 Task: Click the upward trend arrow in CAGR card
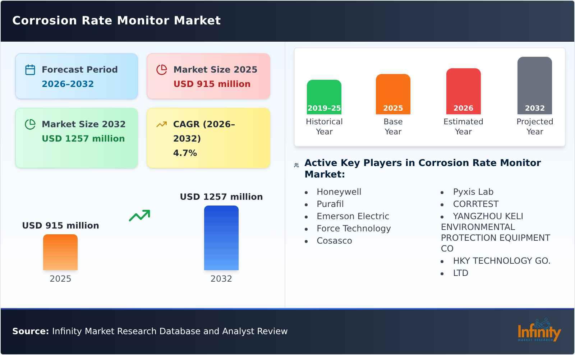point(162,124)
